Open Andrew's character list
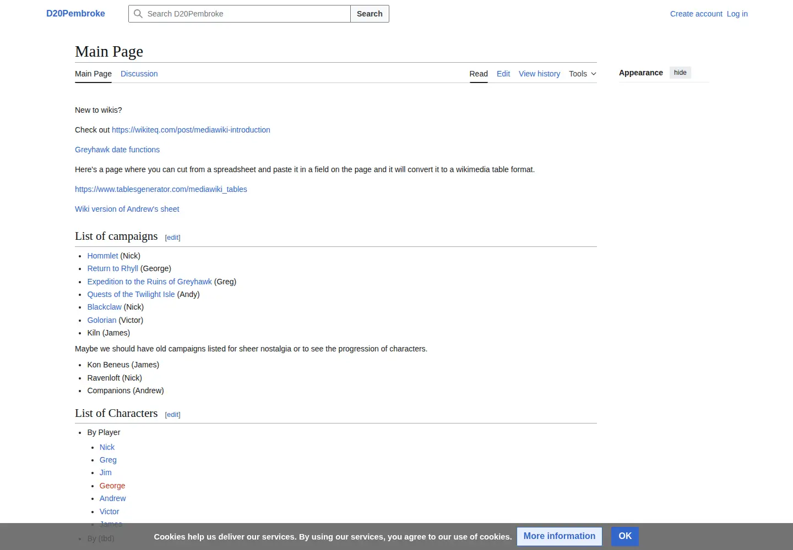 point(113,498)
